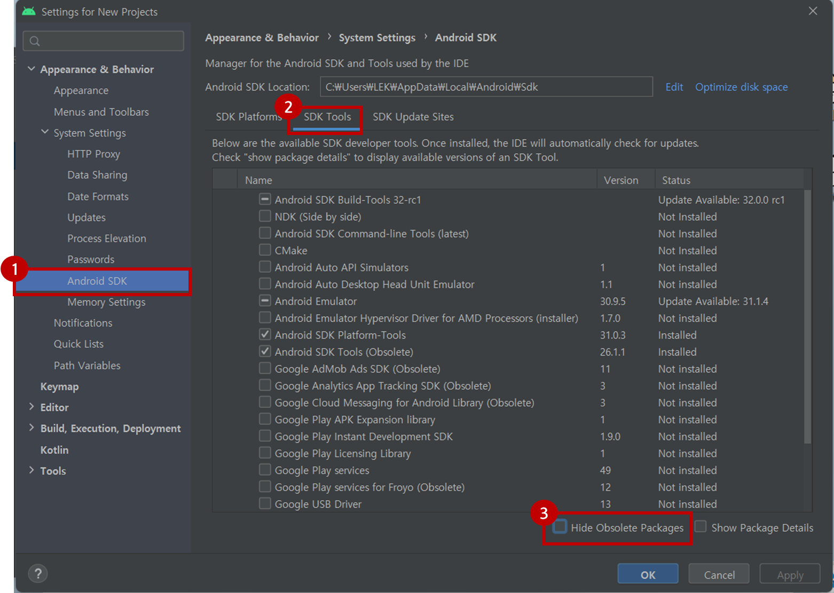This screenshot has width=834, height=593.
Task: Expand the Tools tree node
Action: (32, 470)
